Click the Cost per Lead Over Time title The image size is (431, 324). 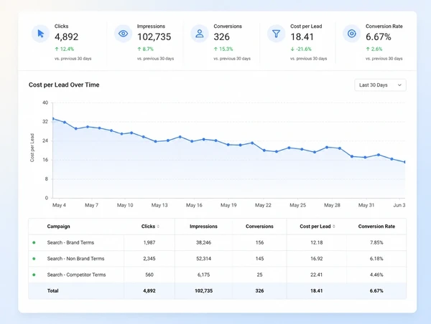[x=64, y=85]
